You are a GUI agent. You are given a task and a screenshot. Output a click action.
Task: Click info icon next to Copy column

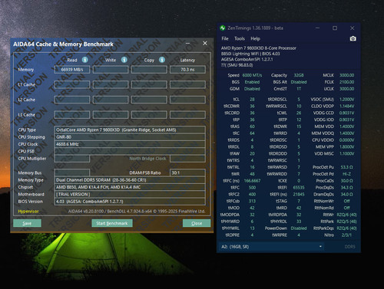click(x=162, y=60)
